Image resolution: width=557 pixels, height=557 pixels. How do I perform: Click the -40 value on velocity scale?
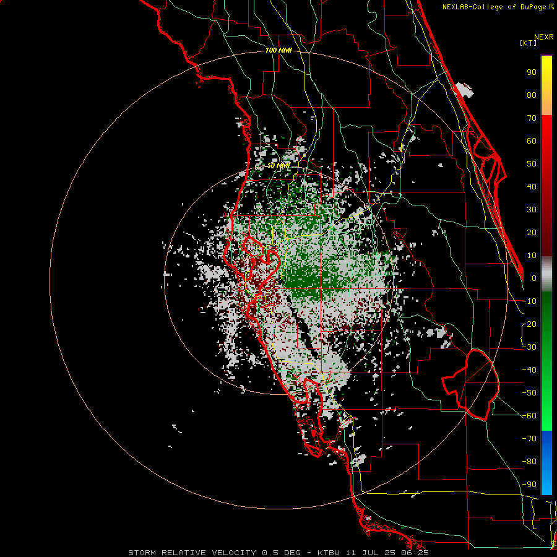[529, 370]
